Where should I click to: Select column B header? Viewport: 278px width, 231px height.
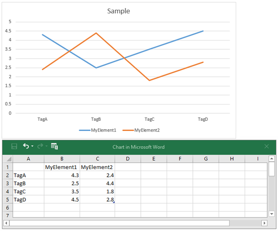[62, 159]
